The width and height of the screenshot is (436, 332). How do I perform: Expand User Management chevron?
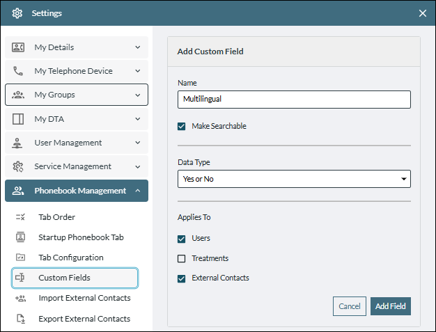138,143
